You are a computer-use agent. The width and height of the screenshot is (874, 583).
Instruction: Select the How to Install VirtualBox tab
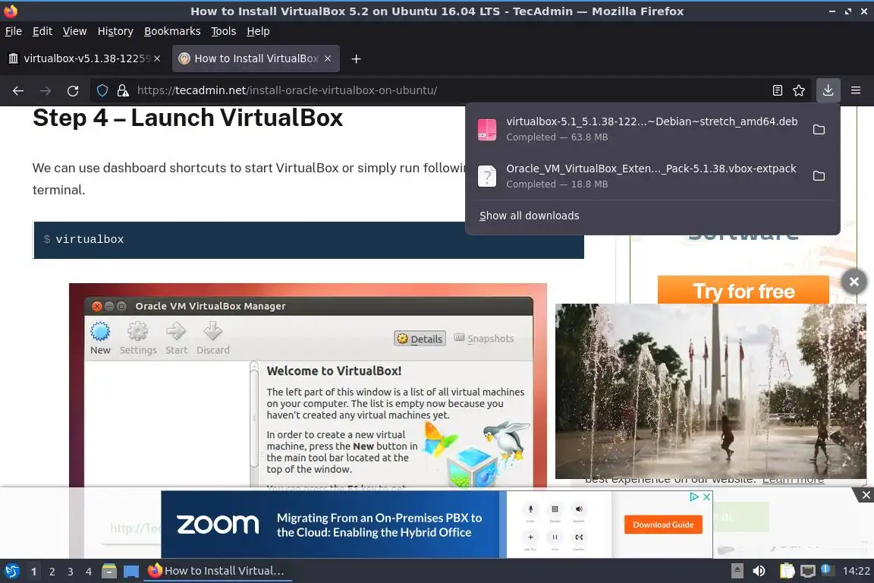255,58
